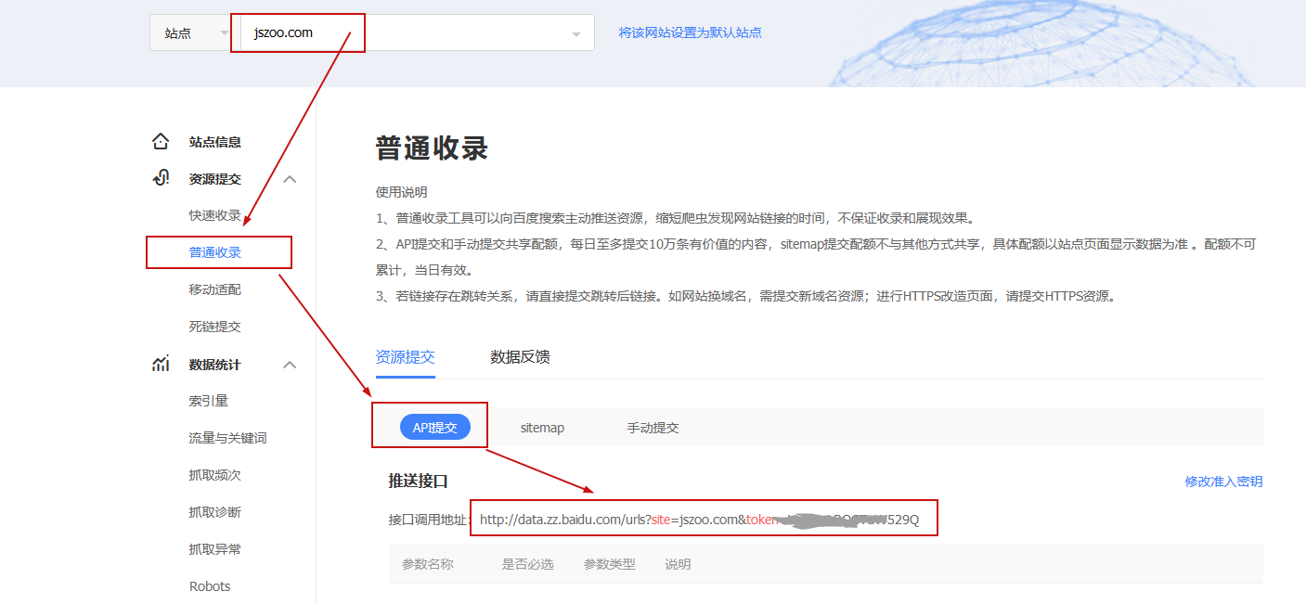Click the 推送接口 heading
The image size is (1306, 604).
click(x=419, y=481)
